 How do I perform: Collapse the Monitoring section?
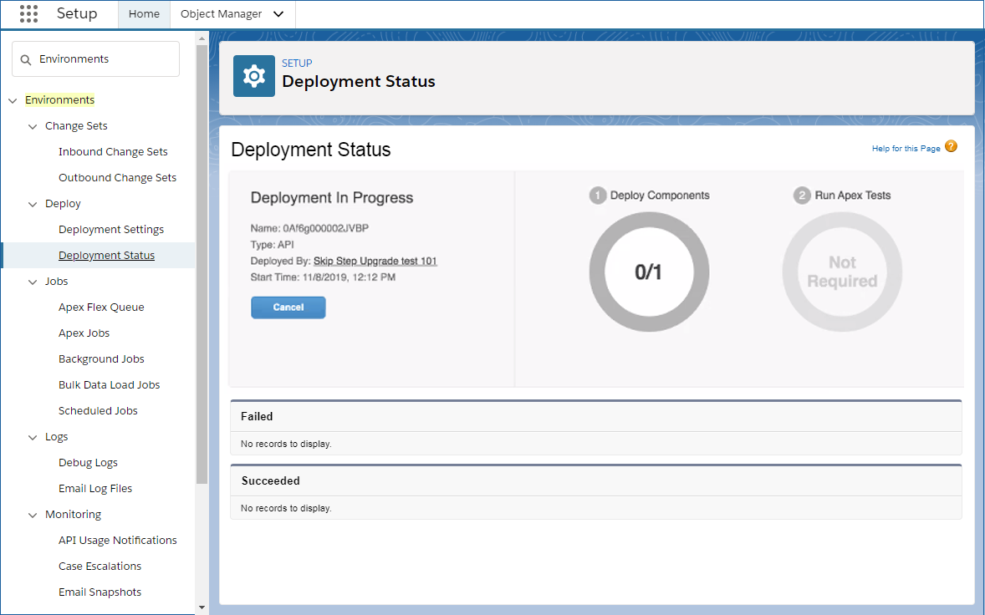[x=33, y=514]
